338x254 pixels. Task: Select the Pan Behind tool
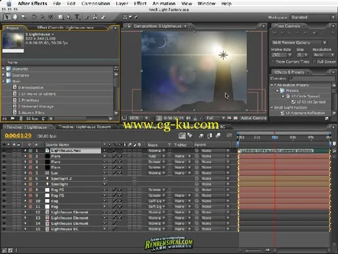point(51,17)
